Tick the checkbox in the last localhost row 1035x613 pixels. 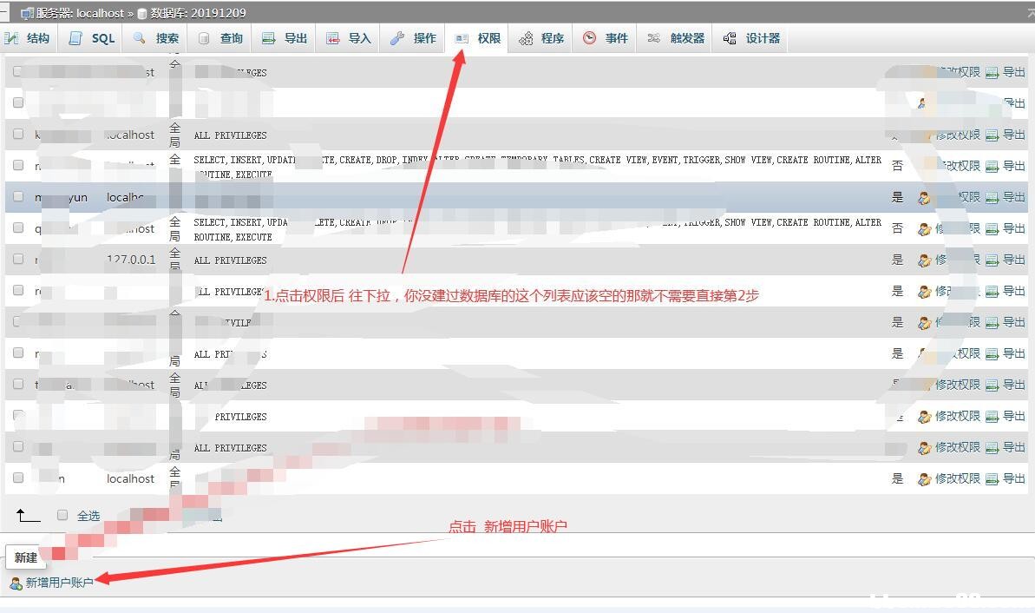point(18,478)
